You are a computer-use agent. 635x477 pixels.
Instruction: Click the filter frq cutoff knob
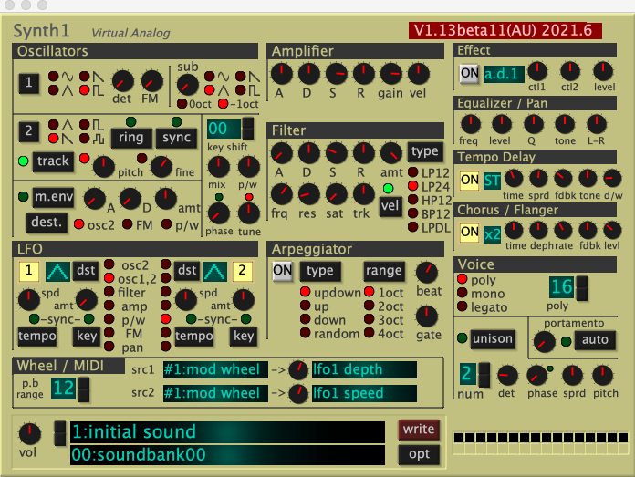pos(281,194)
